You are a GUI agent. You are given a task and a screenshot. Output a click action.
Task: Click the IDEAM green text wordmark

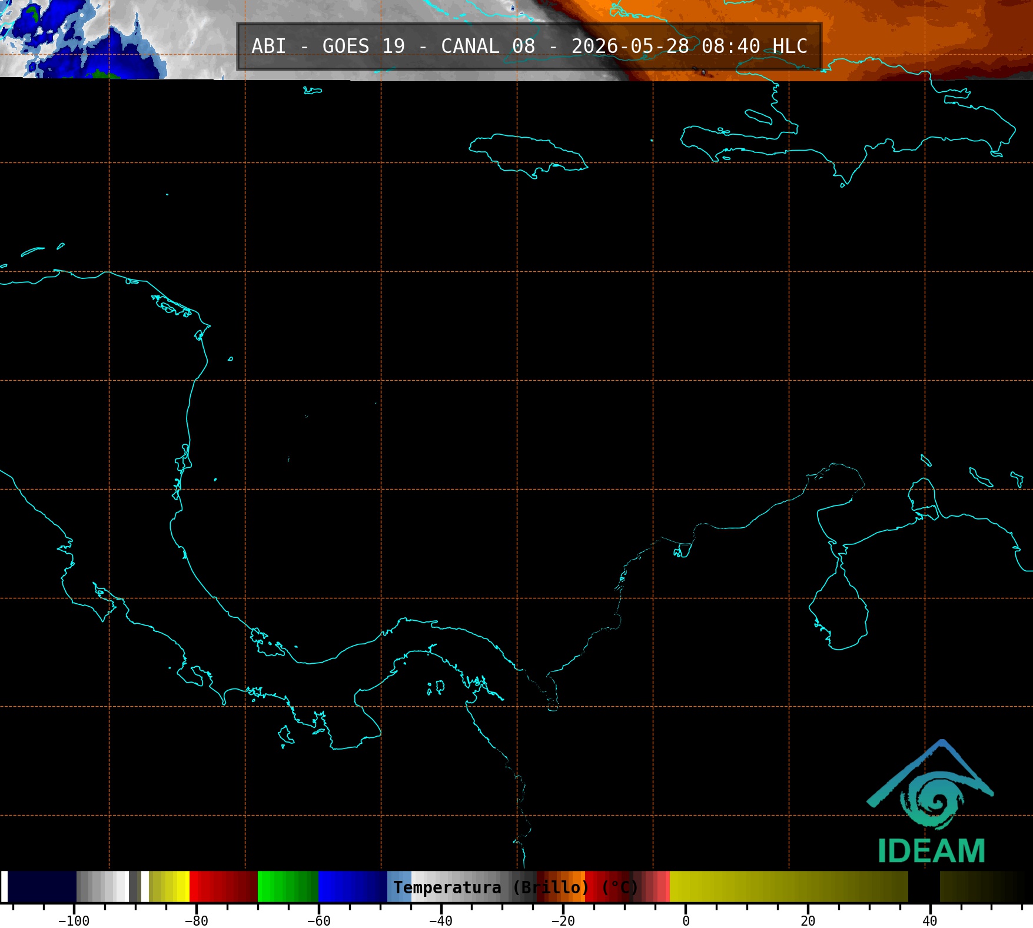click(931, 851)
